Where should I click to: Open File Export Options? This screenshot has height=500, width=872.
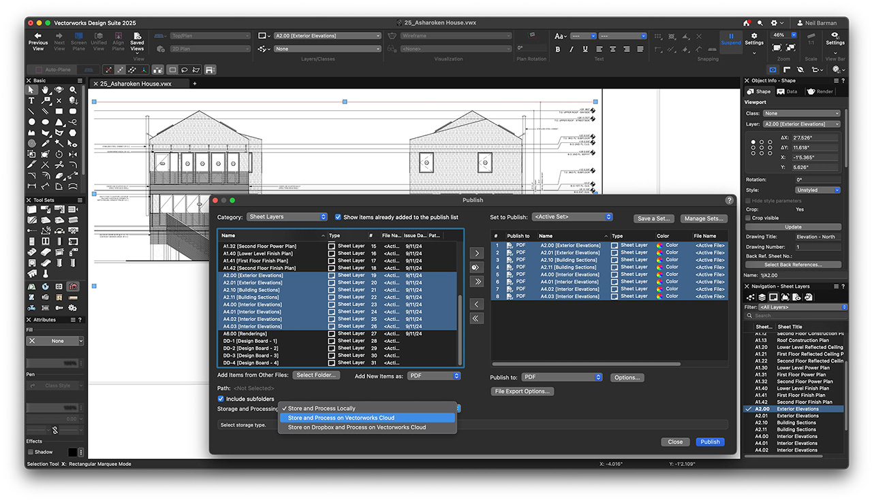point(522,391)
